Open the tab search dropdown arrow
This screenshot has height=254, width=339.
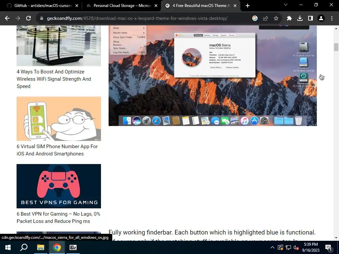coord(286,5)
